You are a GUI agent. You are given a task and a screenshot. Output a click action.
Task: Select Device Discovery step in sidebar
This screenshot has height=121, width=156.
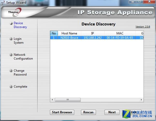click(20, 25)
